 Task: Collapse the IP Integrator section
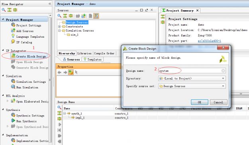pyautogui.click(x=3, y=50)
